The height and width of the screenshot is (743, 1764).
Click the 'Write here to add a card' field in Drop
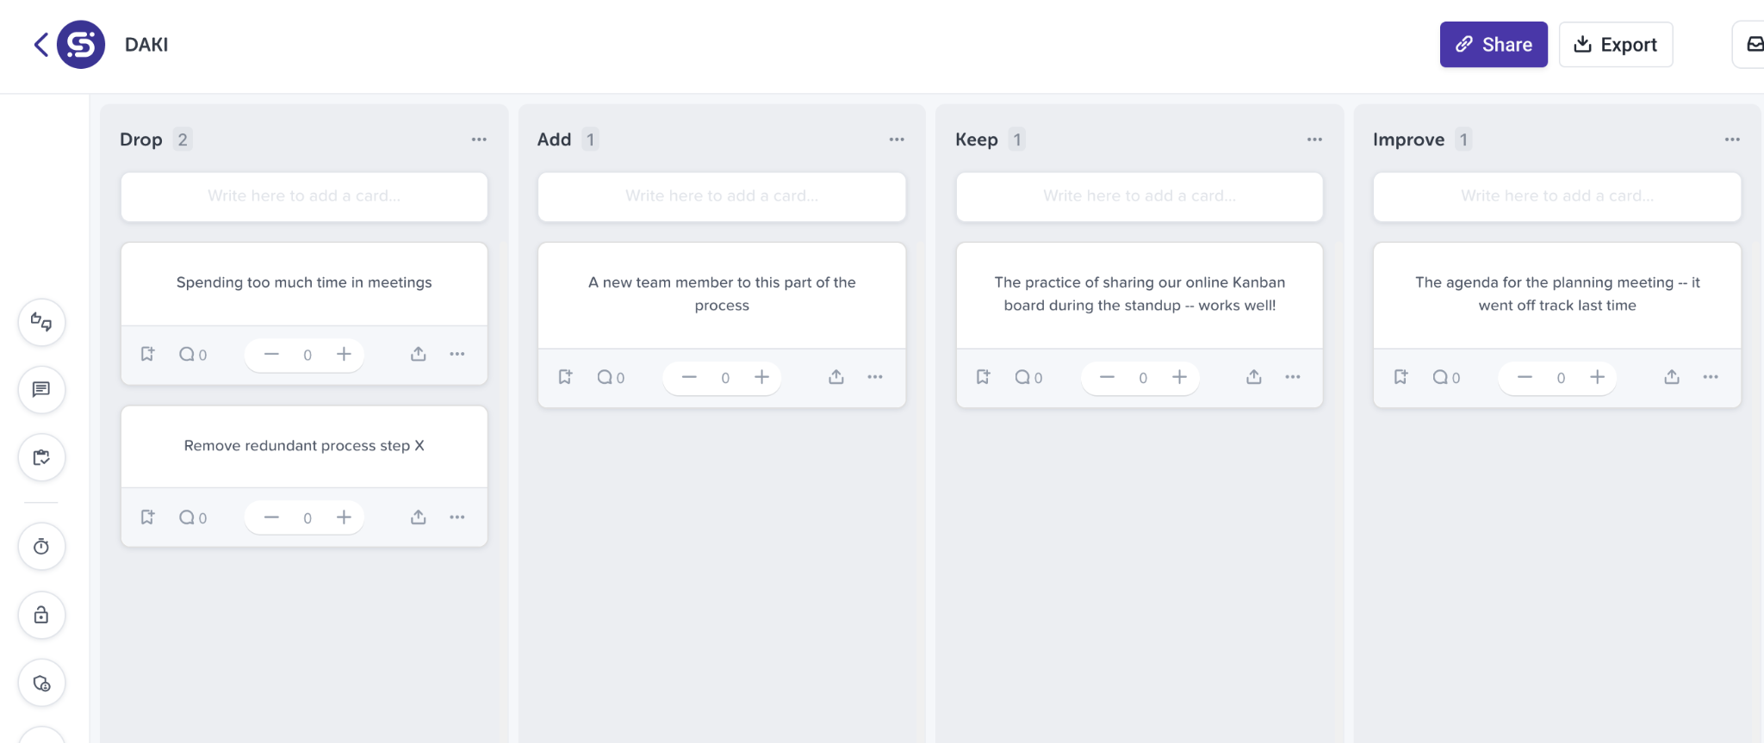[x=303, y=196]
